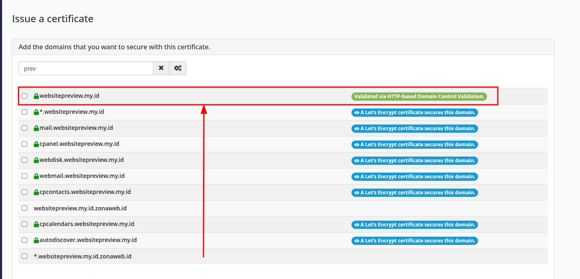
Task: Click the domain search field containing prev
Action: pyautogui.click(x=86, y=68)
